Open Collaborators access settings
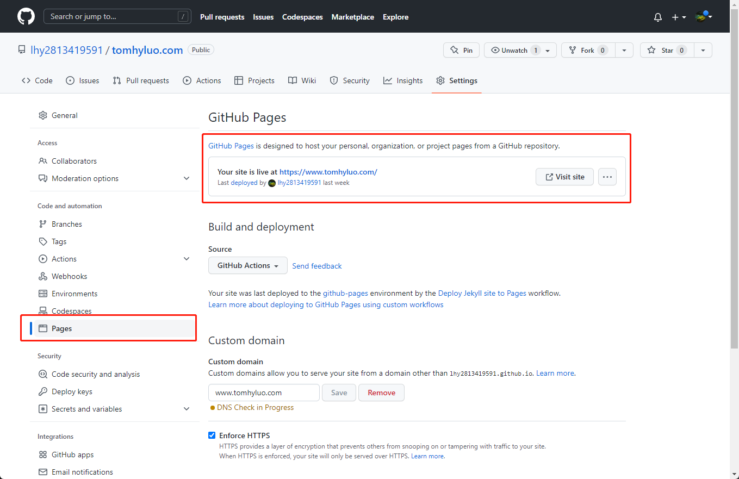Viewport: 739px width, 479px height. 74,161
